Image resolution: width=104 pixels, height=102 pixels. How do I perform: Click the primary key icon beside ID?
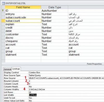pyautogui.click(x=3, y=10)
